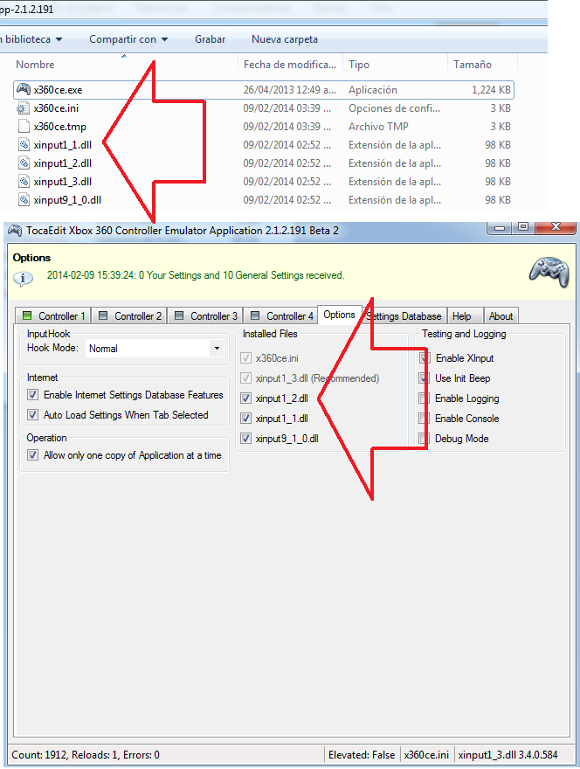Image resolution: width=580 pixels, height=769 pixels.
Task: Click the gray status square on Controller 4 tab
Action: pyautogui.click(x=255, y=315)
